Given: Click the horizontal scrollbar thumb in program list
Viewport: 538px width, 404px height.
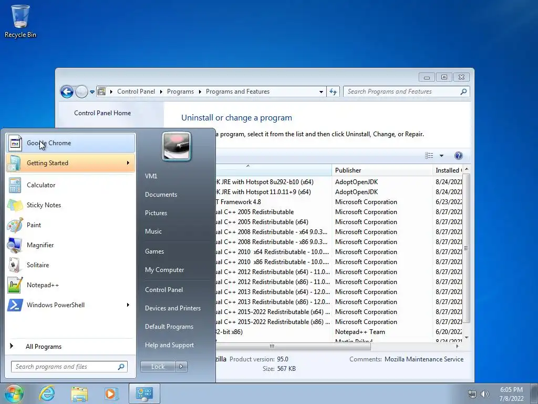Looking at the screenshot, I should click(x=292, y=346).
